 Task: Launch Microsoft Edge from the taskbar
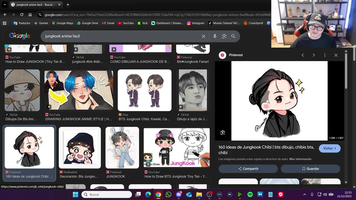(x=148, y=194)
